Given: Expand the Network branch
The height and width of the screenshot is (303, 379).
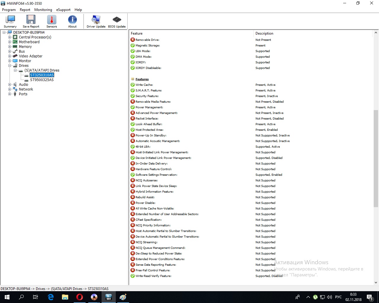Looking at the screenshot, I should click(10, 89).
